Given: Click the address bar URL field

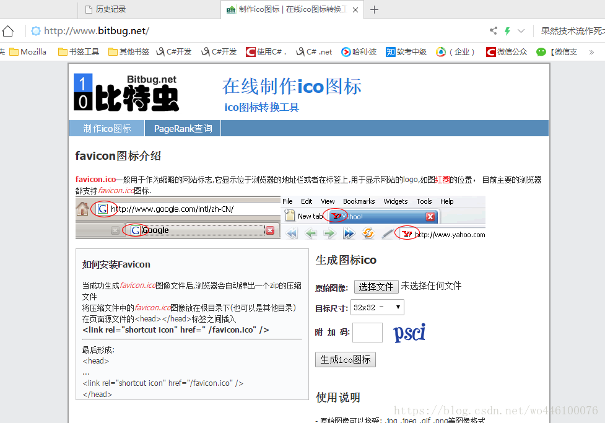Looking at the screenshot, I should click(x=255, y=31).
